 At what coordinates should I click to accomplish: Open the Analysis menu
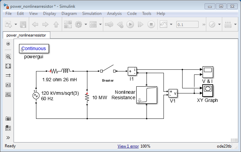[114, 14]
